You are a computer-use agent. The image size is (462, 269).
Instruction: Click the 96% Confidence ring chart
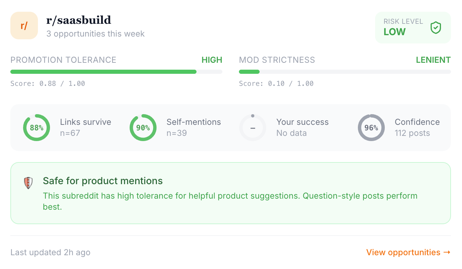(371, 128)
